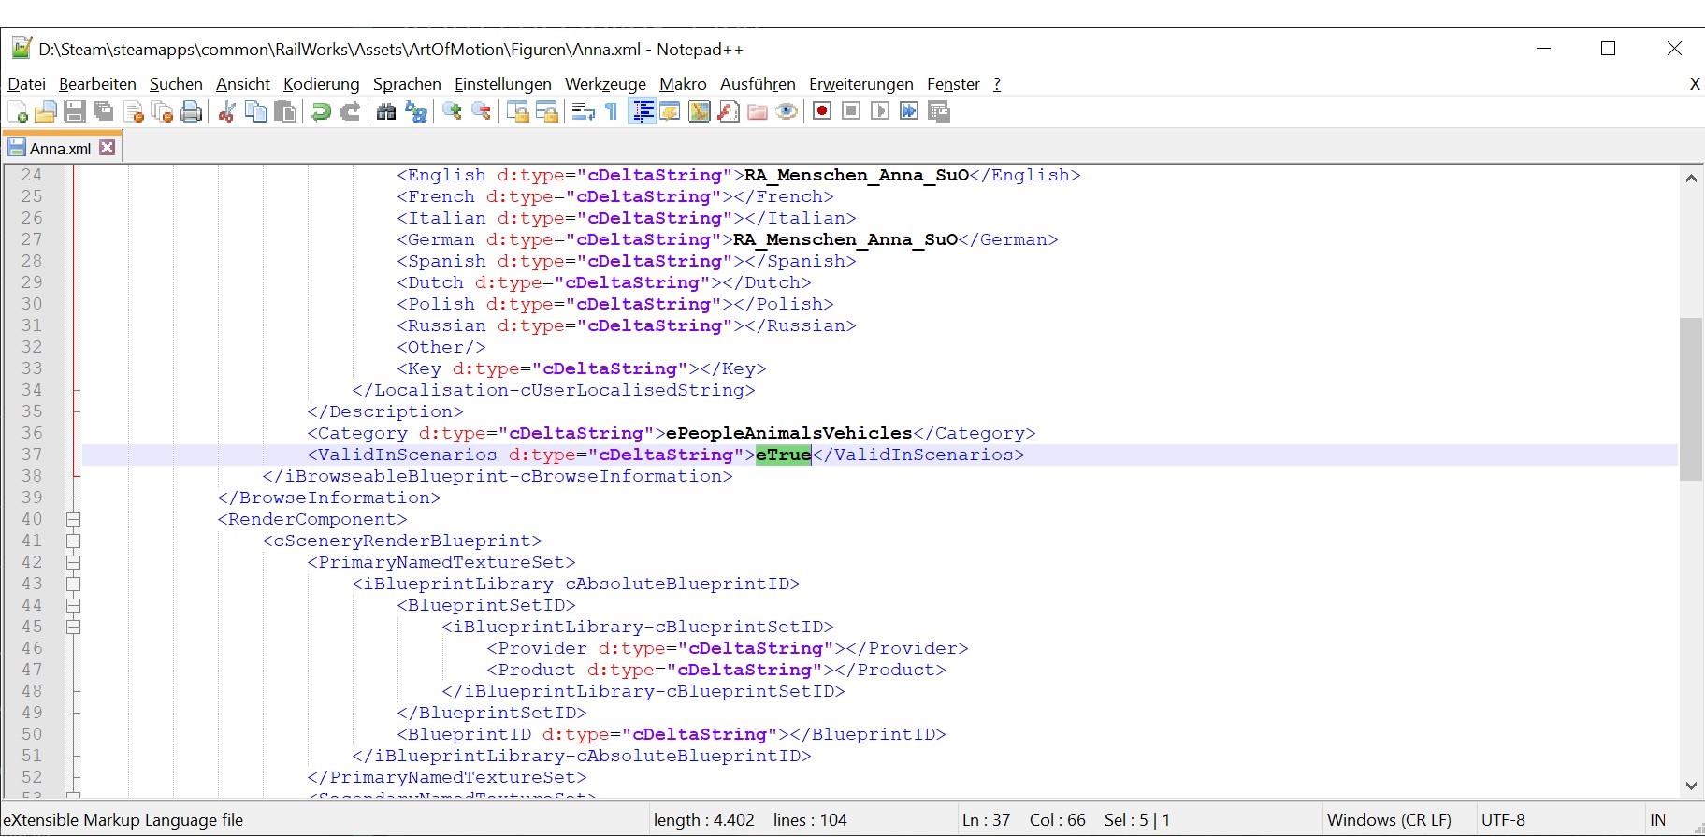Click the Zoom in toolbar icon

click(x=453, y=112)
